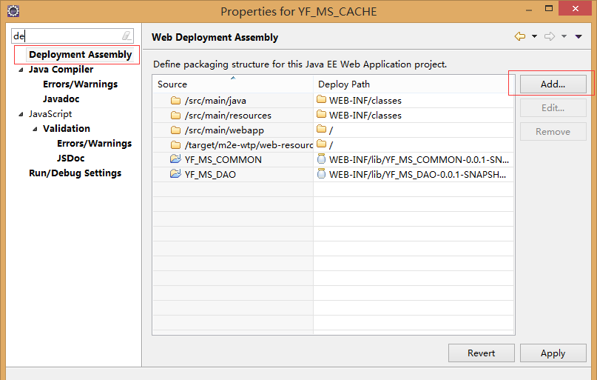Open the back history dropdown arrow
This screenshot has height=380, width=597.
[534, 36]
